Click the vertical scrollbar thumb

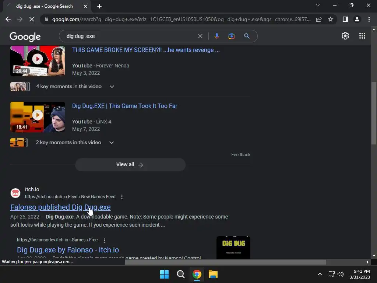tap(374, 113)
